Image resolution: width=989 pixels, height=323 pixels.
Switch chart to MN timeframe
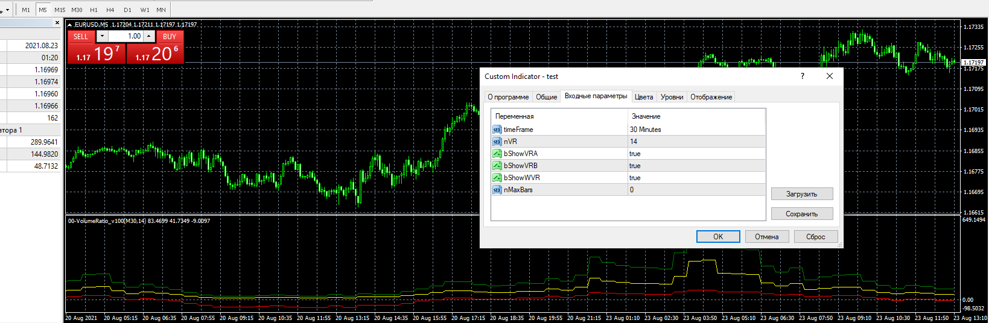click(161, 10)
